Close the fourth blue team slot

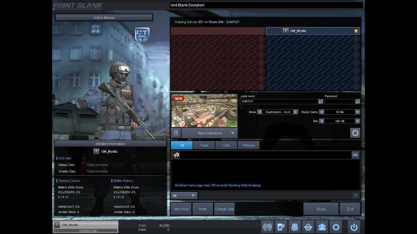pyautogui.click(x=356, y=55)
